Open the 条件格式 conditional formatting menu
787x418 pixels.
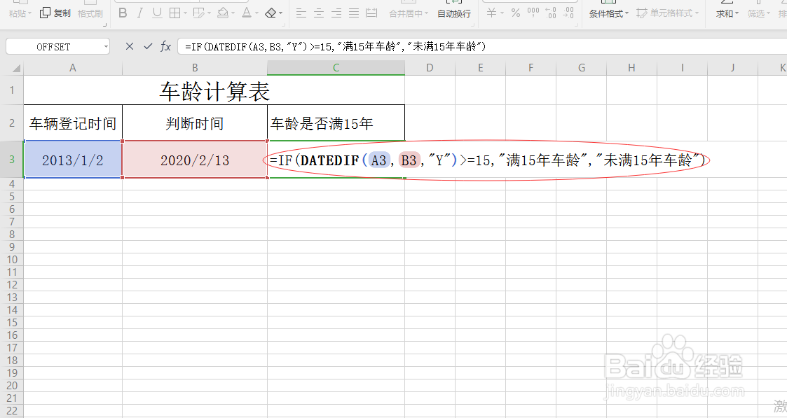[609, 13]
